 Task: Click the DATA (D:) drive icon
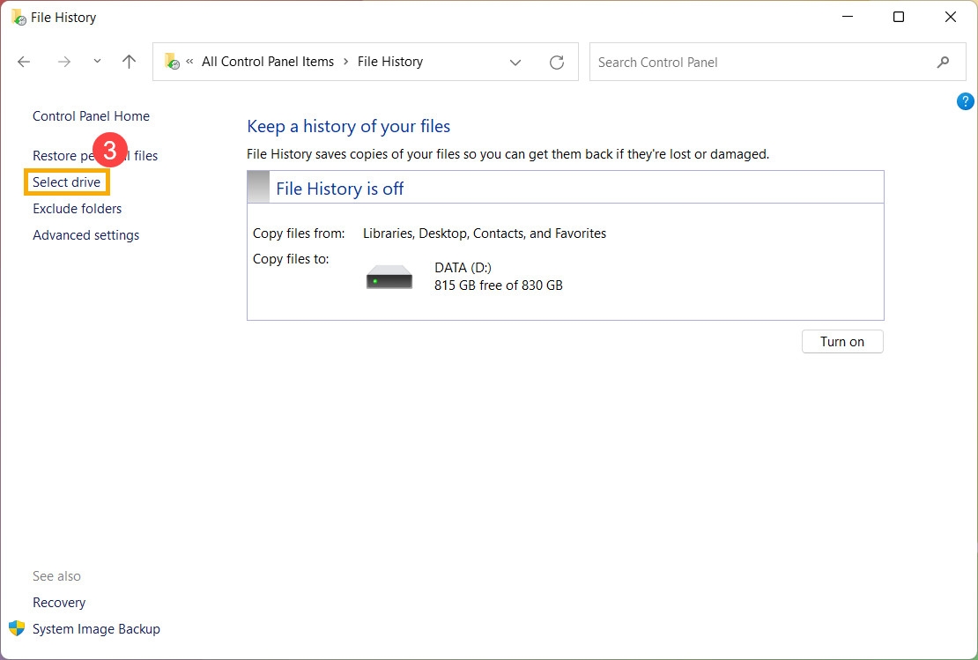[x=389, y=277]
